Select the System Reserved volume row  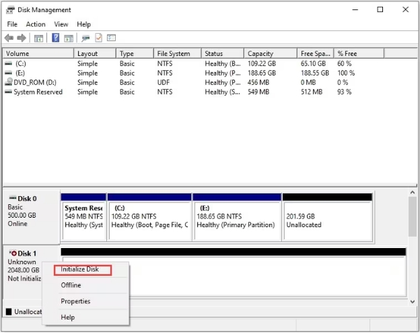click(38, 92)
